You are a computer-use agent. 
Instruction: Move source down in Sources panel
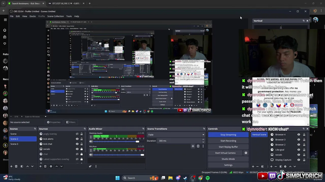tap(61, 166)
